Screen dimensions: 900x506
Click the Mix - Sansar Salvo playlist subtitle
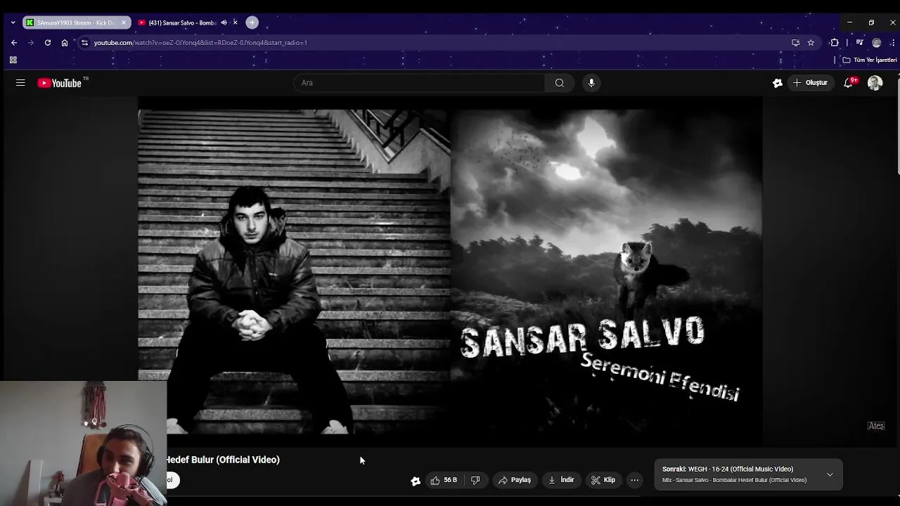click(x=734, y=480)
